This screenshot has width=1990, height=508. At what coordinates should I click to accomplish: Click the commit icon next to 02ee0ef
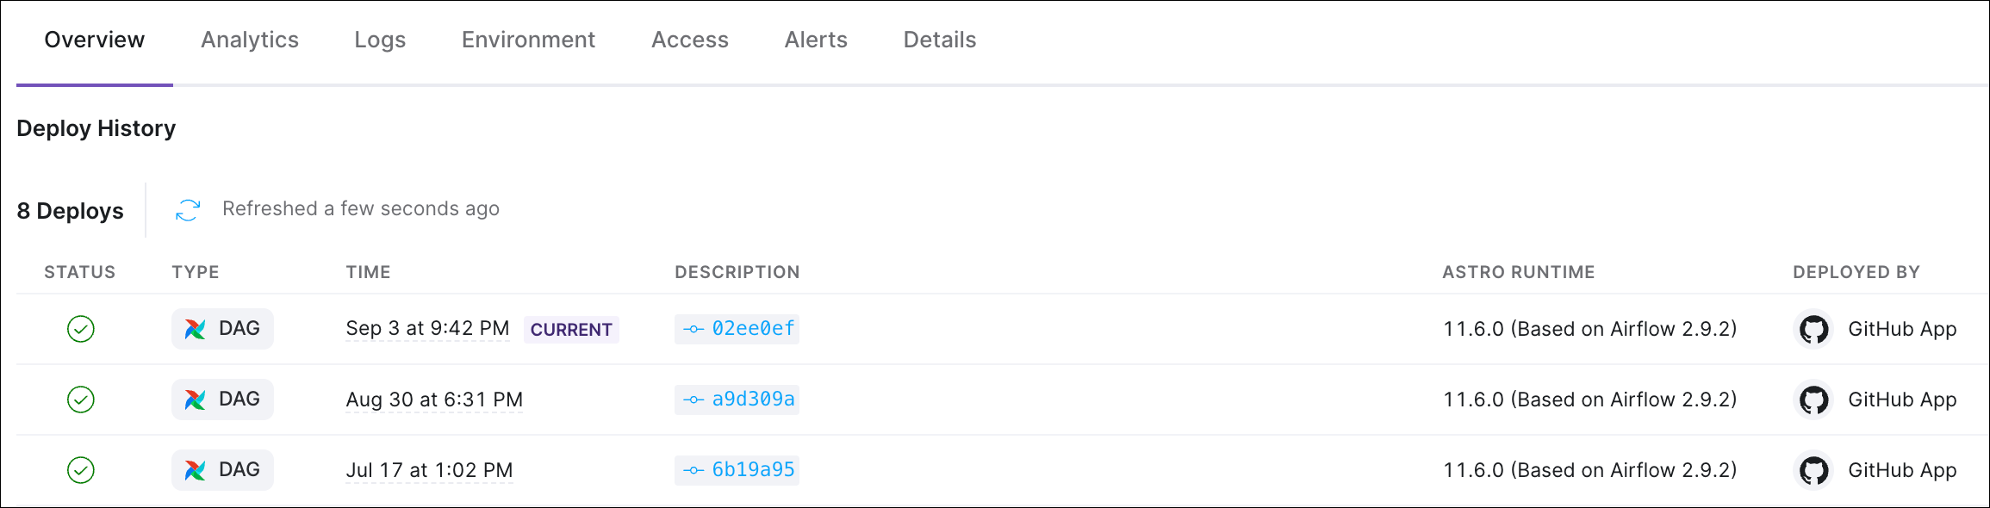point(693,329)
